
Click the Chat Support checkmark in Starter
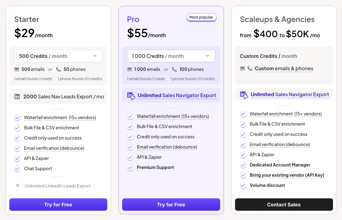click(18, 169)
